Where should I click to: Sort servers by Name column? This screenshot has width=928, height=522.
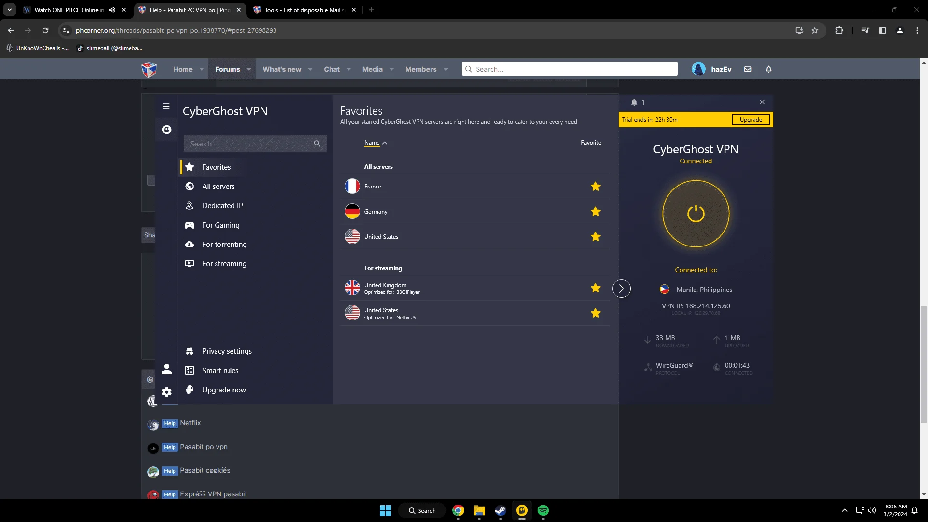376,143
